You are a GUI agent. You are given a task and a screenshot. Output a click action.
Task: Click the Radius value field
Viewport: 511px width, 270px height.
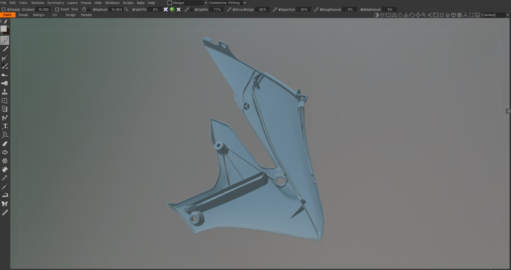[116, 9]
